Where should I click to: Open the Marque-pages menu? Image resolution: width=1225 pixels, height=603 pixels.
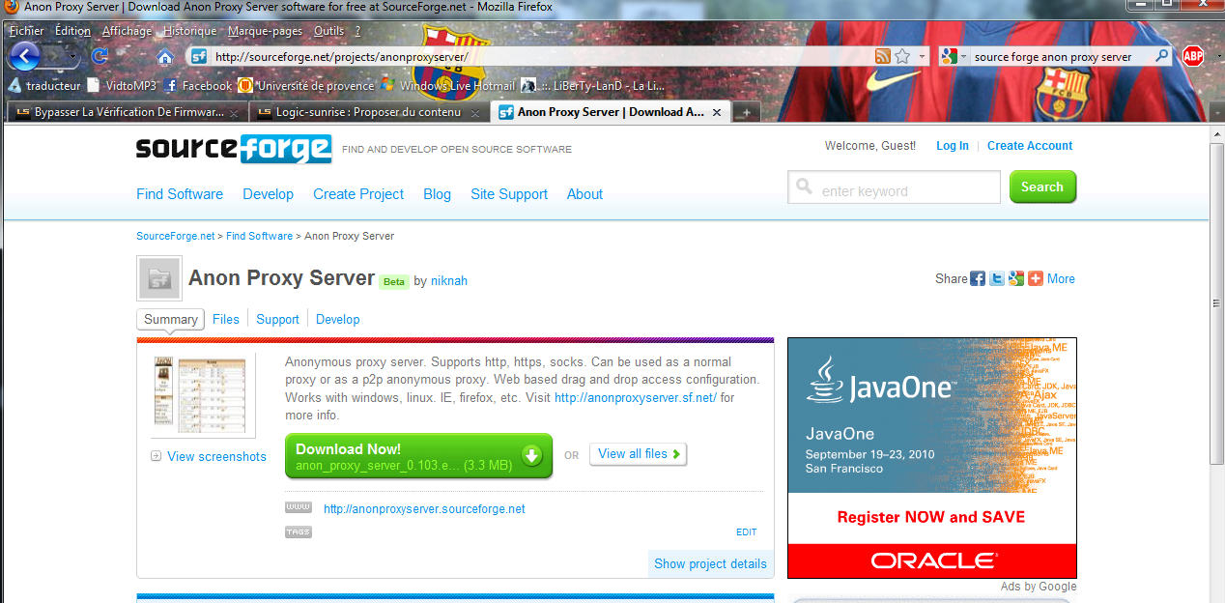coord(265,31)
